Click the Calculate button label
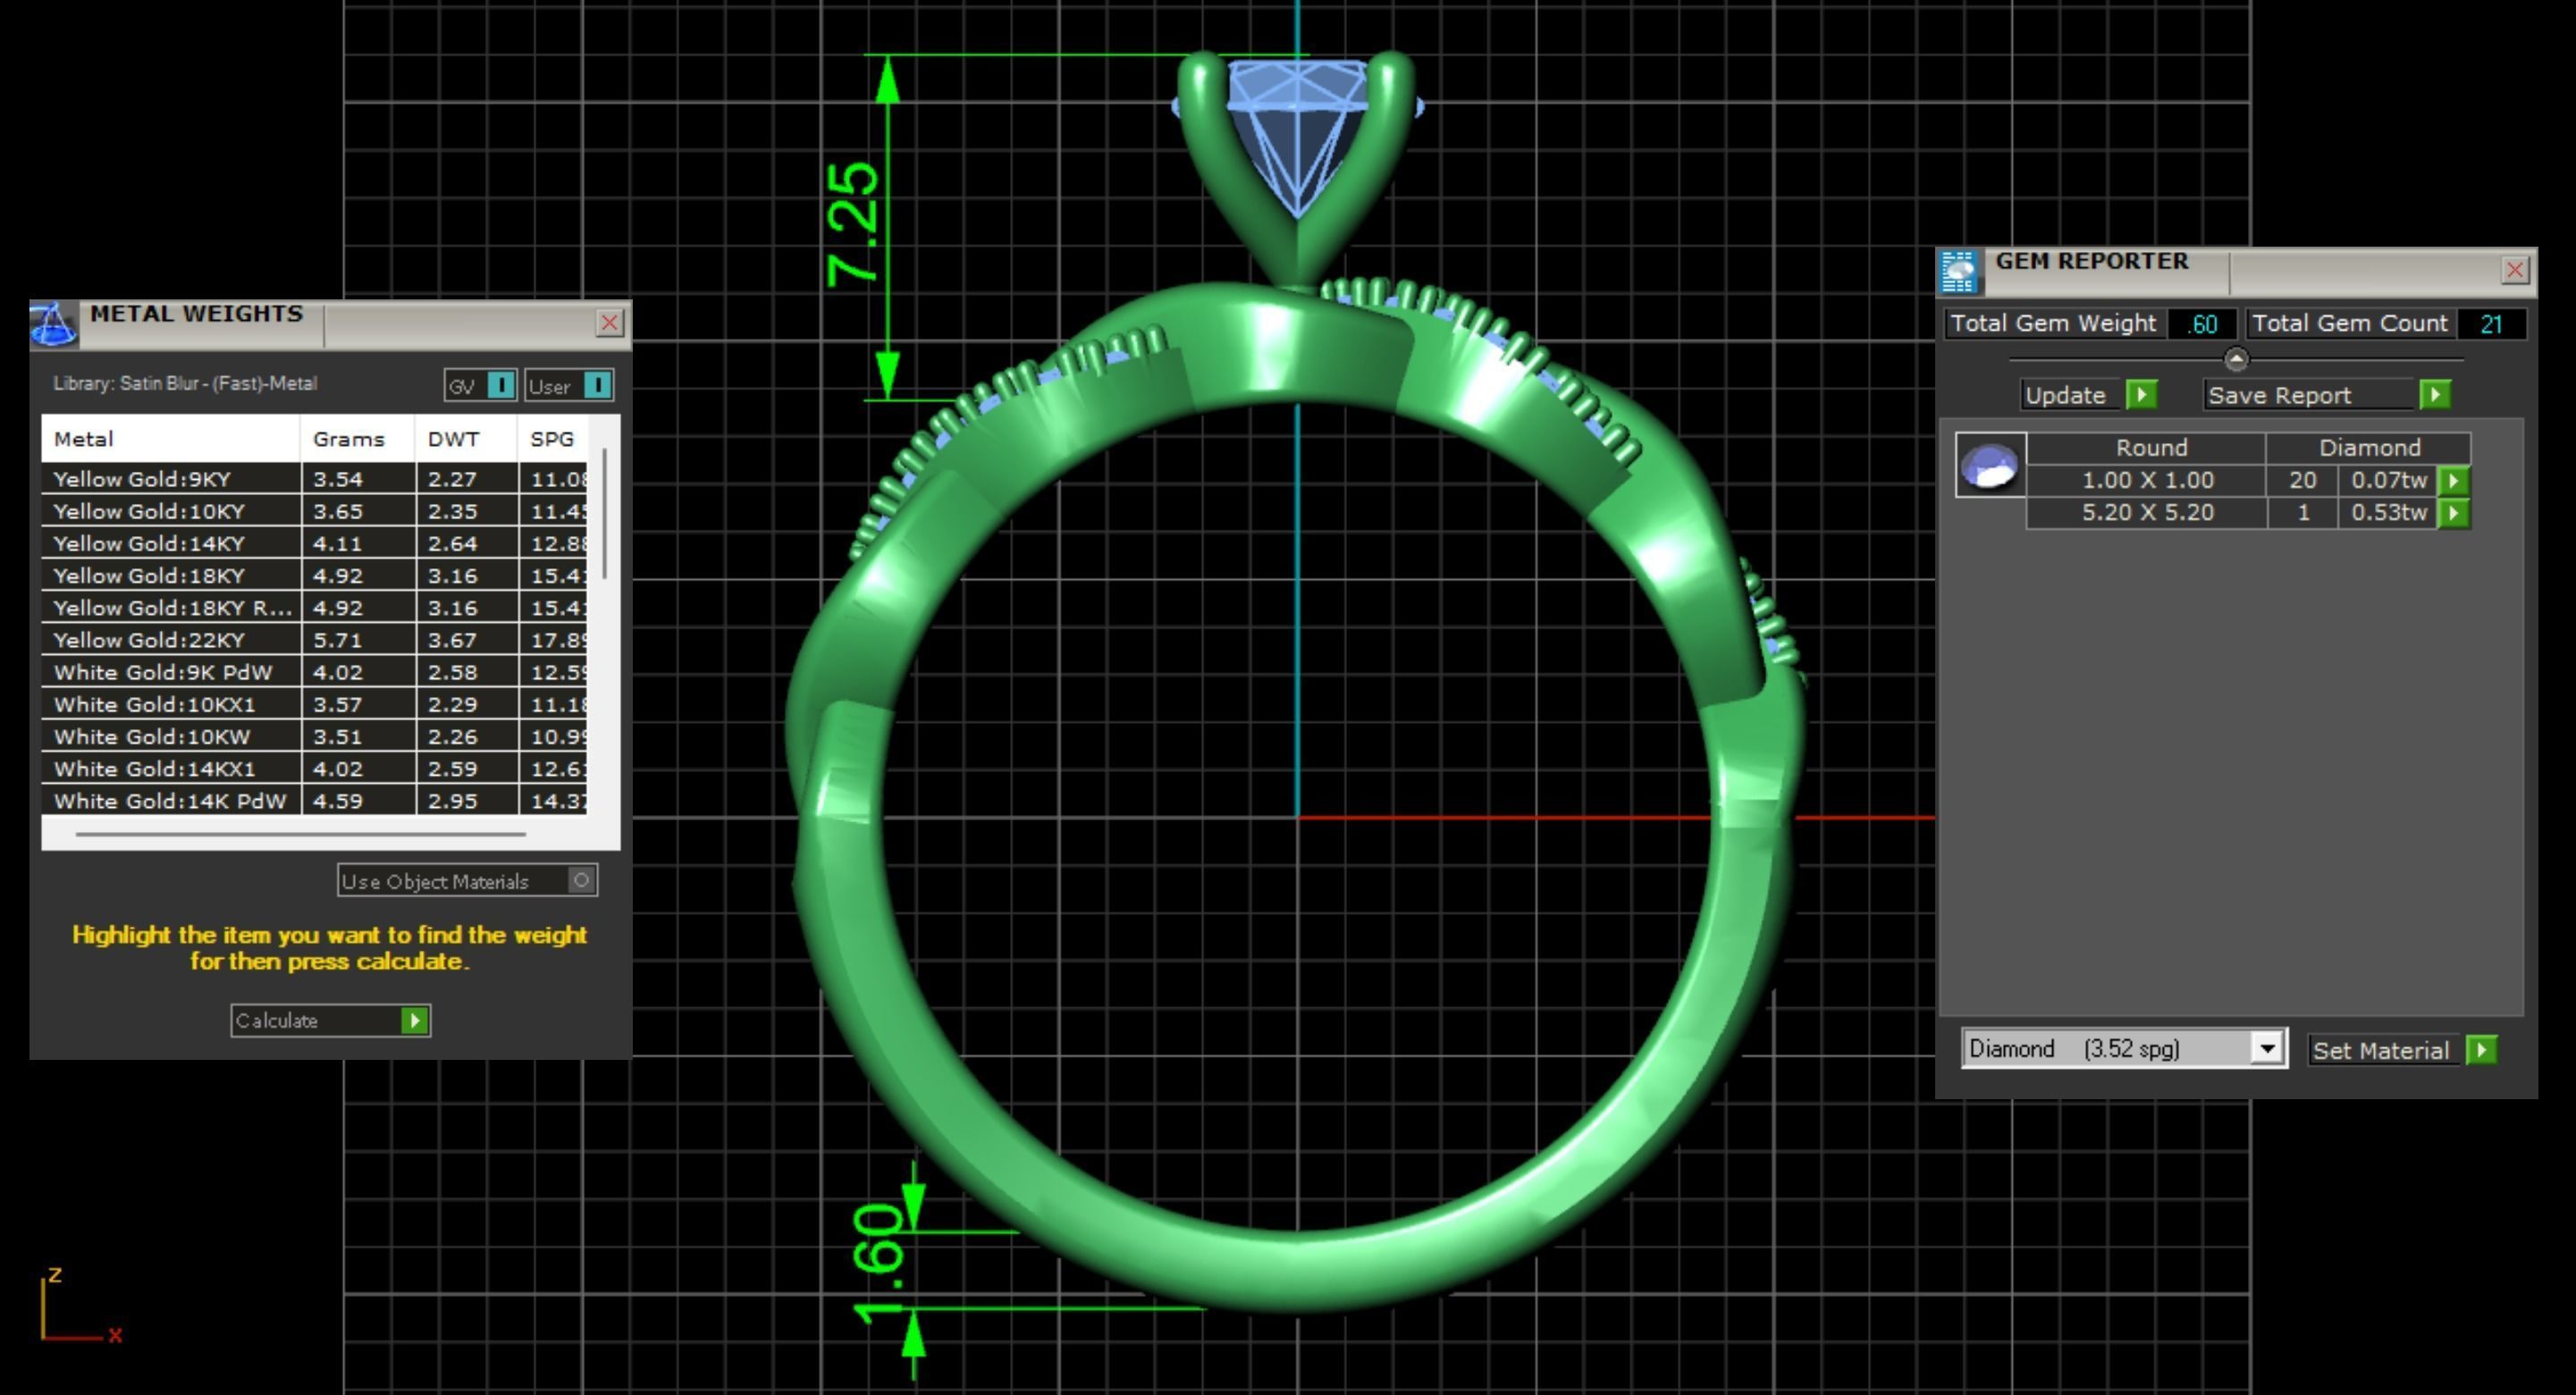2576x1395 pixels. point(276,1021)
